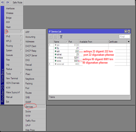Expand the IP submenu arrow
136x132 pixels.
click(21, 32)
